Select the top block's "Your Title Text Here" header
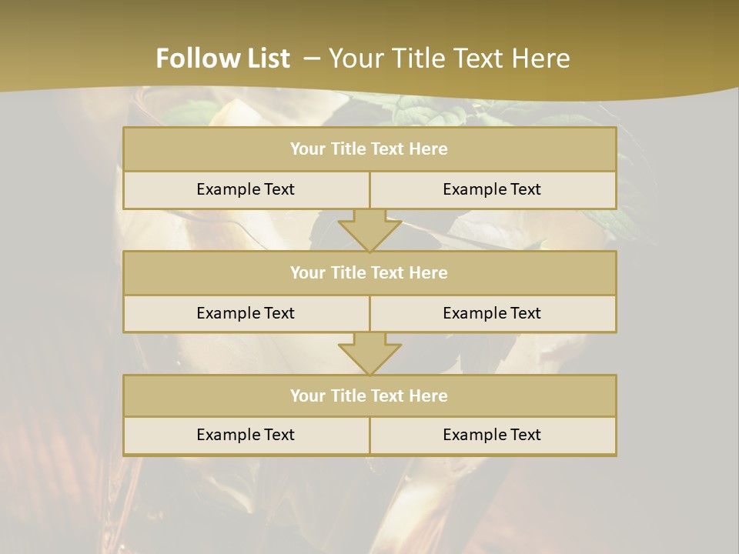 pos(369,149)
